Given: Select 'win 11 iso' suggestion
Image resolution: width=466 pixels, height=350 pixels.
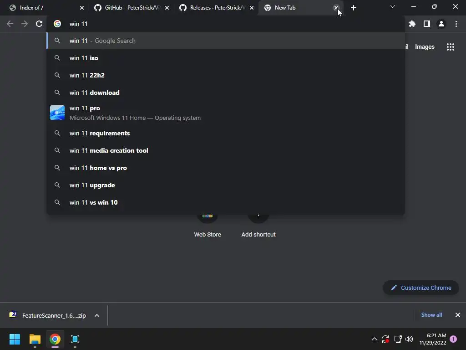Looking at the screenshot, I should coord(226,58).
